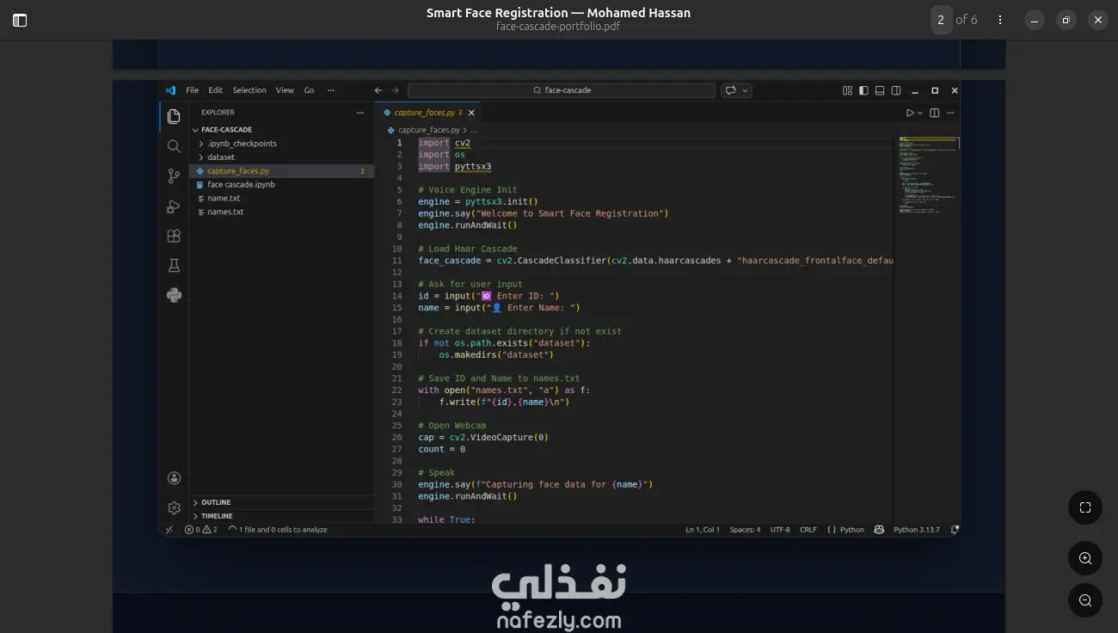
Task: Open the Search icon in the activity bar
Action: [174, 146]
